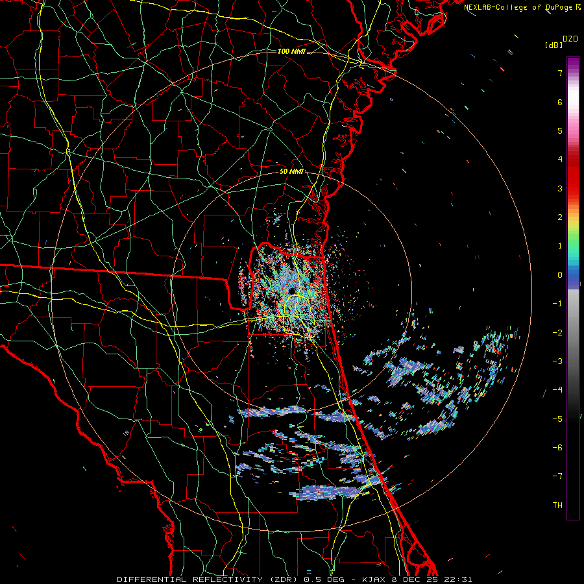
Task: Click the 50 NMI range ring label
Action: (291, 172)
